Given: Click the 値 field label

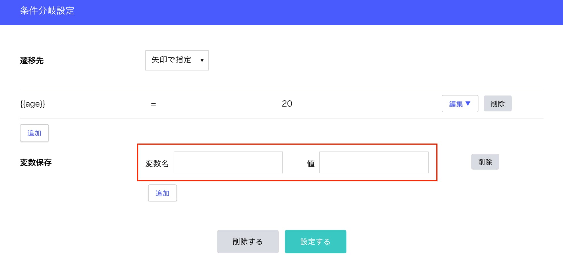Looking at the screenshot, I should pyautogui.click(x=311, y=163).
